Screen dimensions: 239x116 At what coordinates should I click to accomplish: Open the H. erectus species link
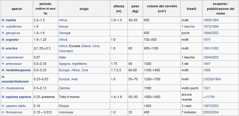pyautogui.click(x=9, y=49)
